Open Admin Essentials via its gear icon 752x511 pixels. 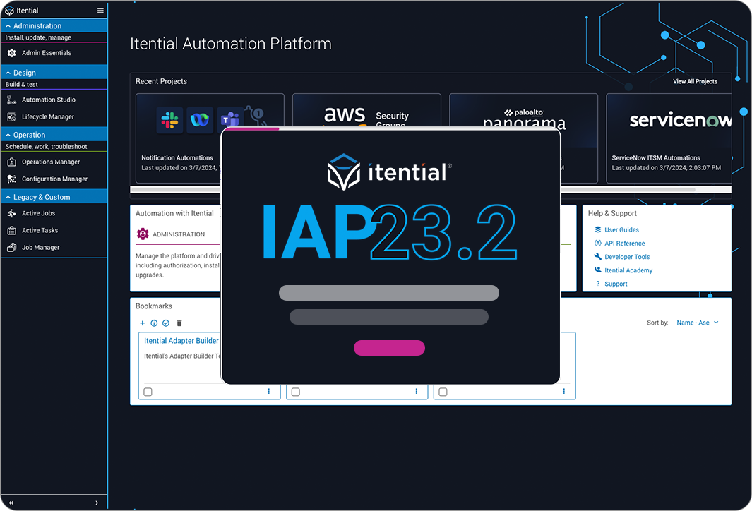11,53
